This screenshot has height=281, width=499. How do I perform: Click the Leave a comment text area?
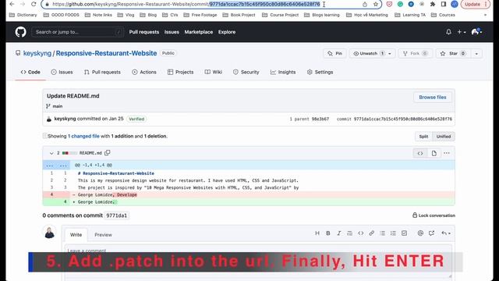point(258,262)
